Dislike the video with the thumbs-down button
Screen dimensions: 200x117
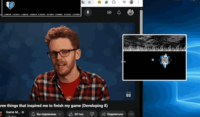coord(92,114)
